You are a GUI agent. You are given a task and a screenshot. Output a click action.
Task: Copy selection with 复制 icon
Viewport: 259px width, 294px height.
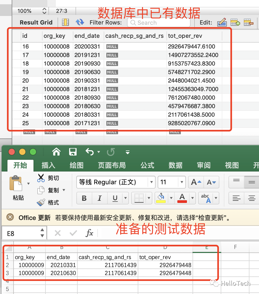41,190
